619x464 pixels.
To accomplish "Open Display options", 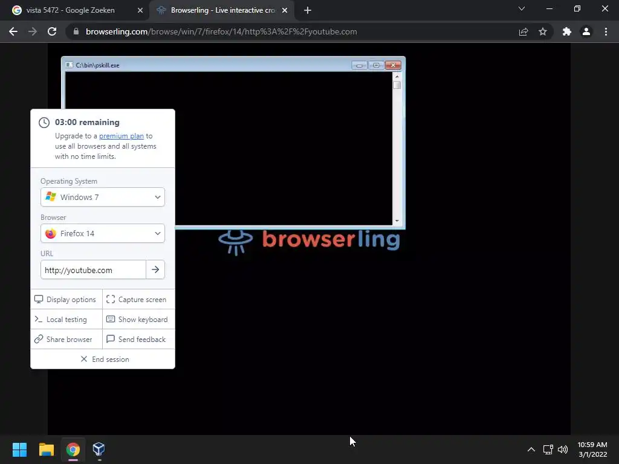I will [x=65, y=300].
